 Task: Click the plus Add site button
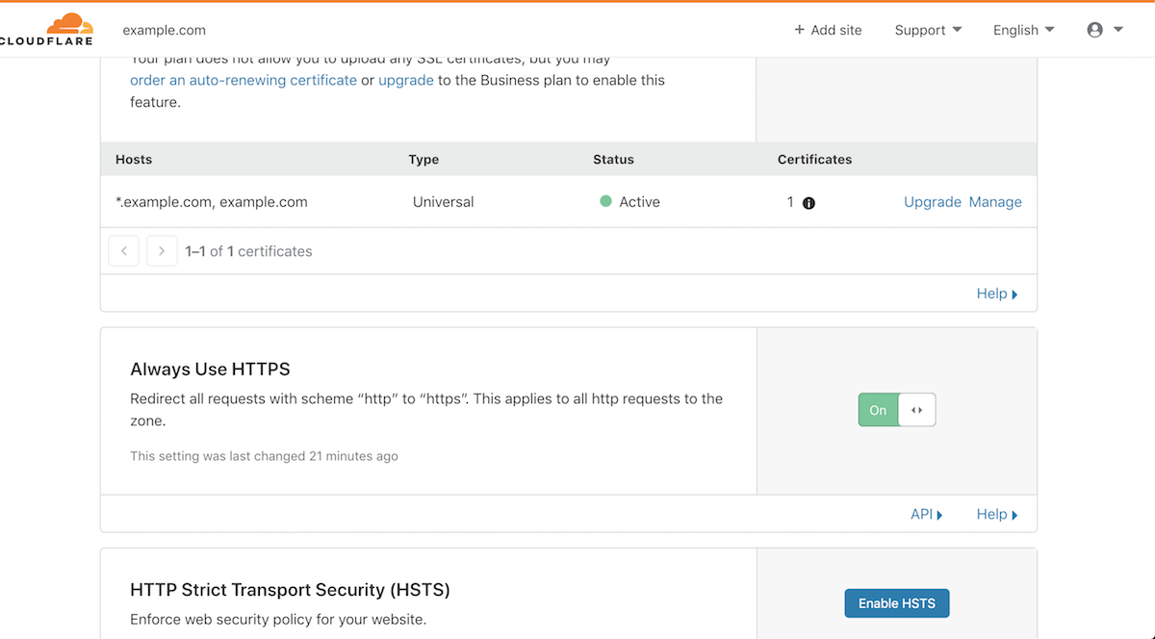tap(828, 30)
